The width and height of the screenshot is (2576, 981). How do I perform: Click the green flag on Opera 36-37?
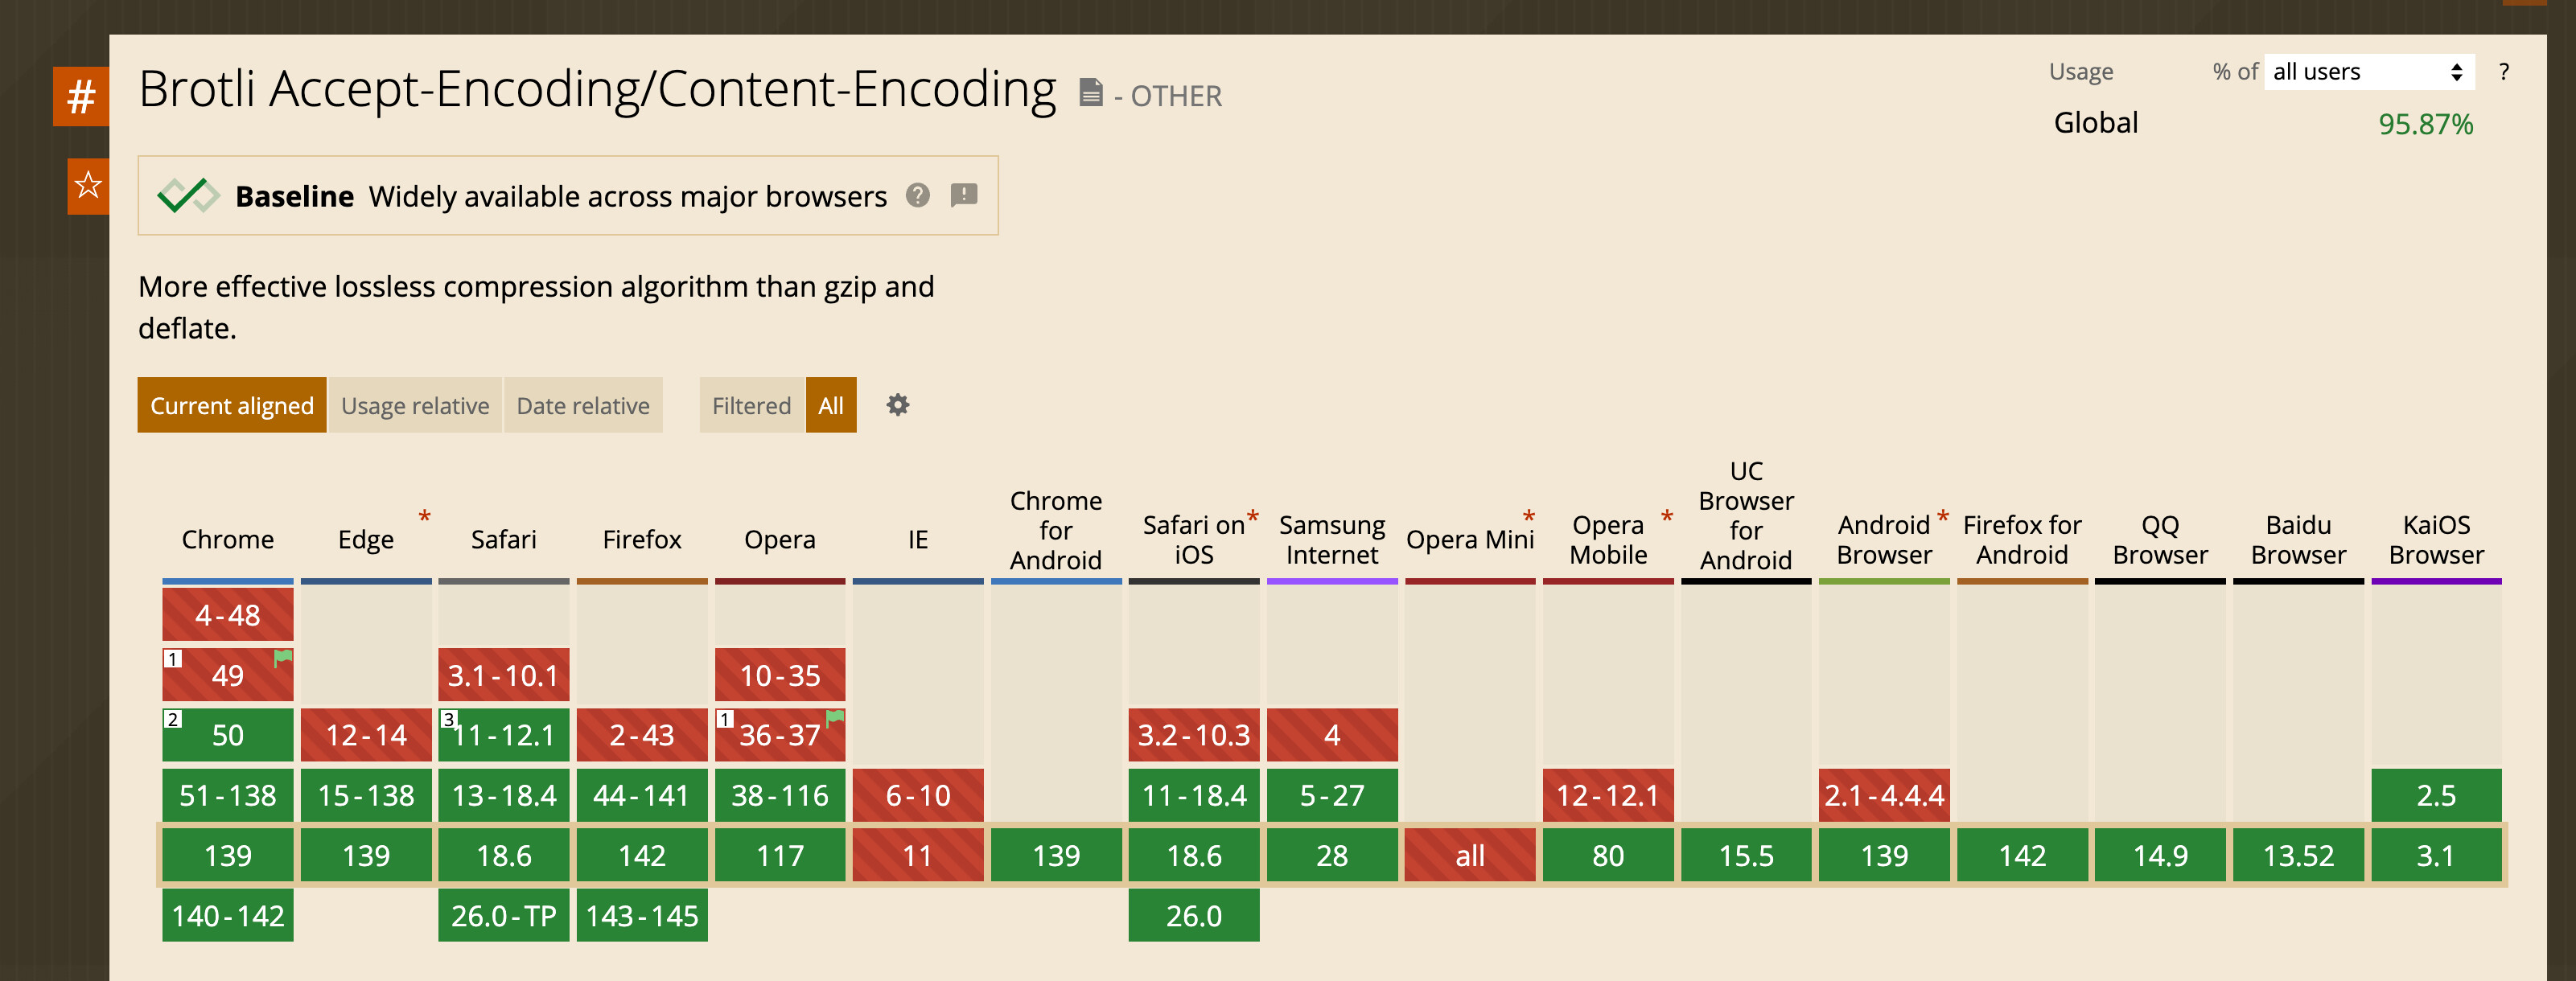pos(835,718)
